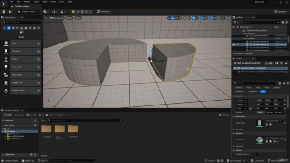Open viewport layout maximize button
Image resolution: width=290 pixels, height=163 pixels.
coord(228,18)
